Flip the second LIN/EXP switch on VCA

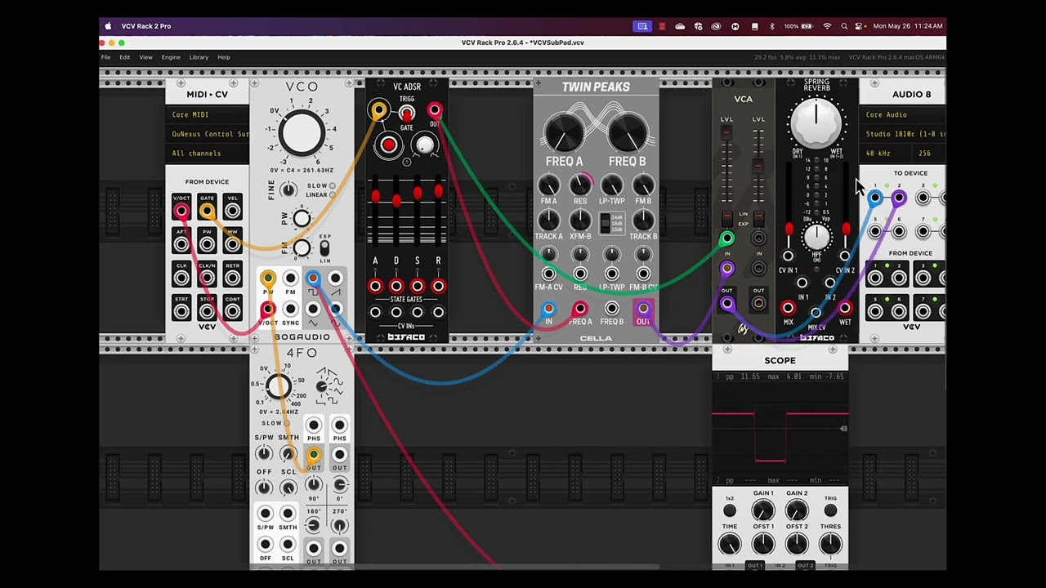pyautogui.click(x=758, y=217)
